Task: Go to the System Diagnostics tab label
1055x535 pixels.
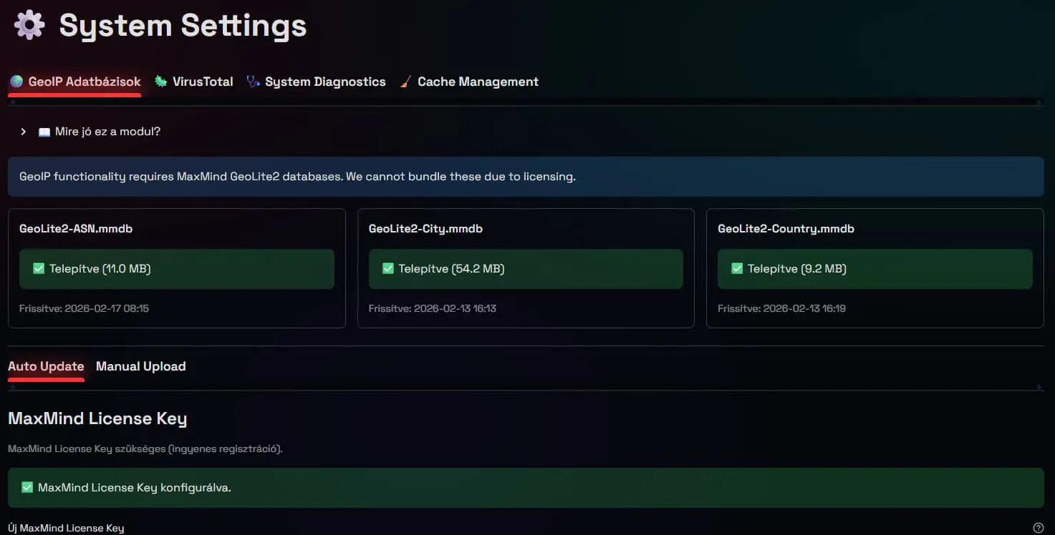Action: 325,82
